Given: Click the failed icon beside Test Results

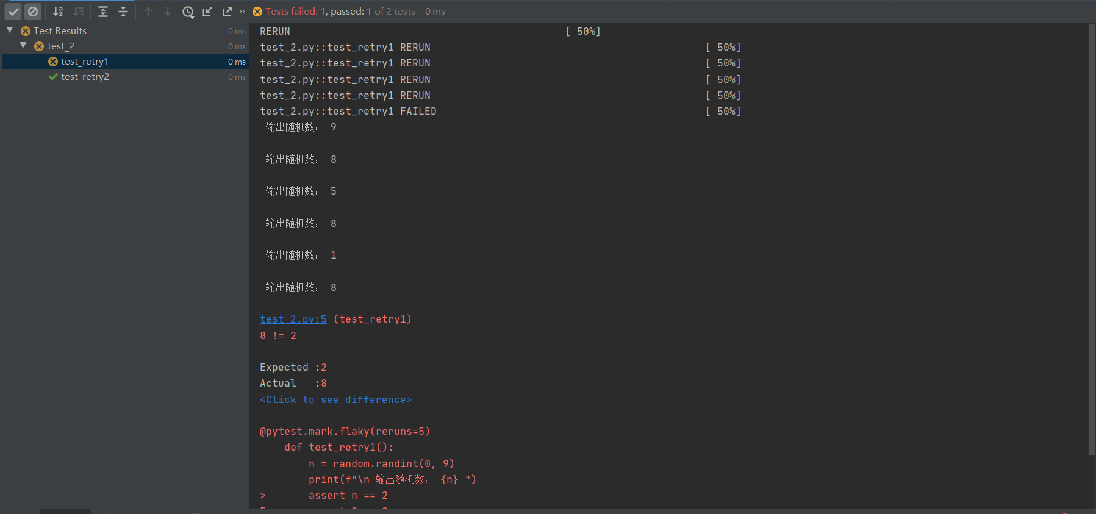Looking at the screenshot, I should coord(26,31).
